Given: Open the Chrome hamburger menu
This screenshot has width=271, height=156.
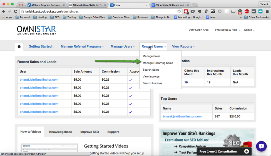Looking at the screenshot, I should (x=267, y=11).
